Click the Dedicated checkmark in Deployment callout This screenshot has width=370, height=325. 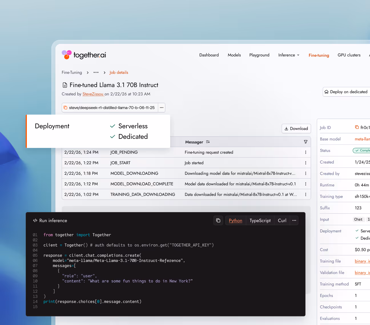113,137
